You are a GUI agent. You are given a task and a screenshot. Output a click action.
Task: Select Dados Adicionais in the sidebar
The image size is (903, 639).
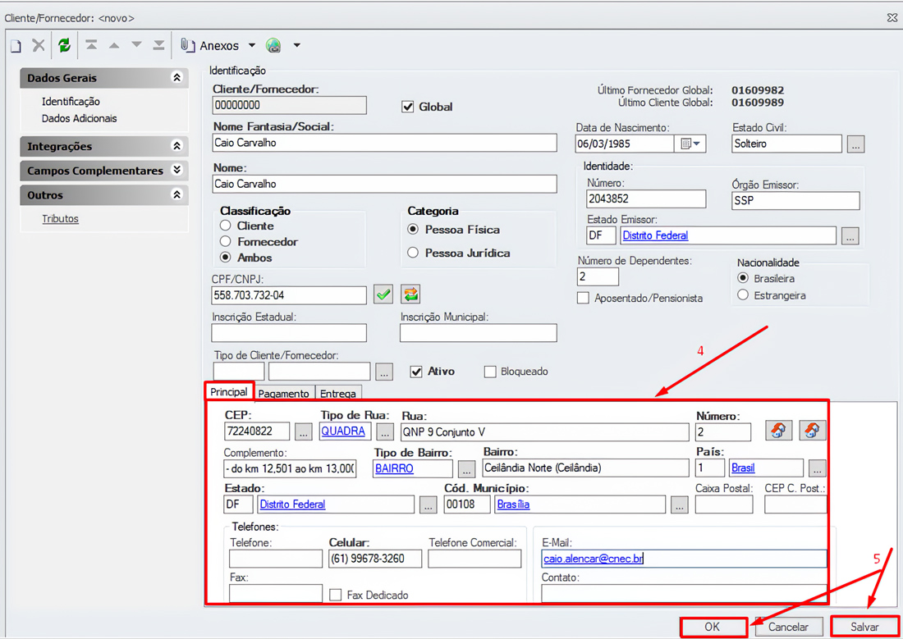tap(79, 118)
